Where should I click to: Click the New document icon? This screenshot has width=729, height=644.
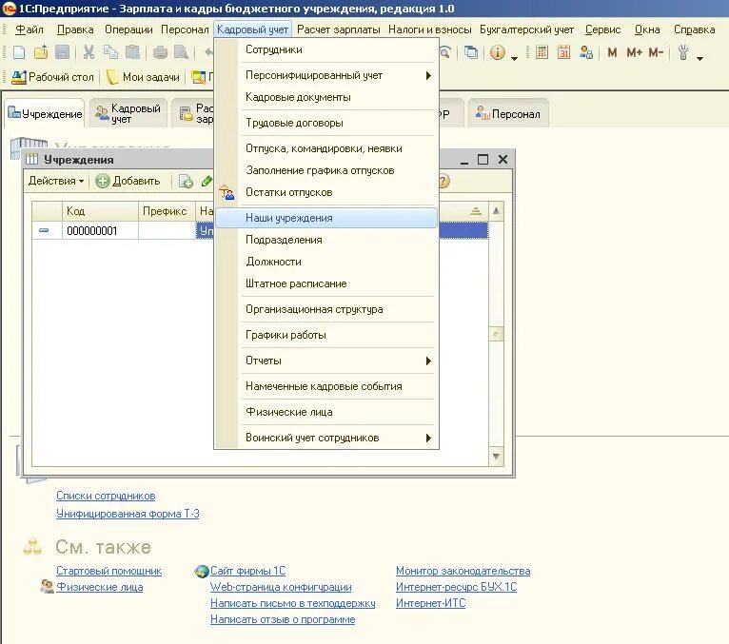(19, 52)
